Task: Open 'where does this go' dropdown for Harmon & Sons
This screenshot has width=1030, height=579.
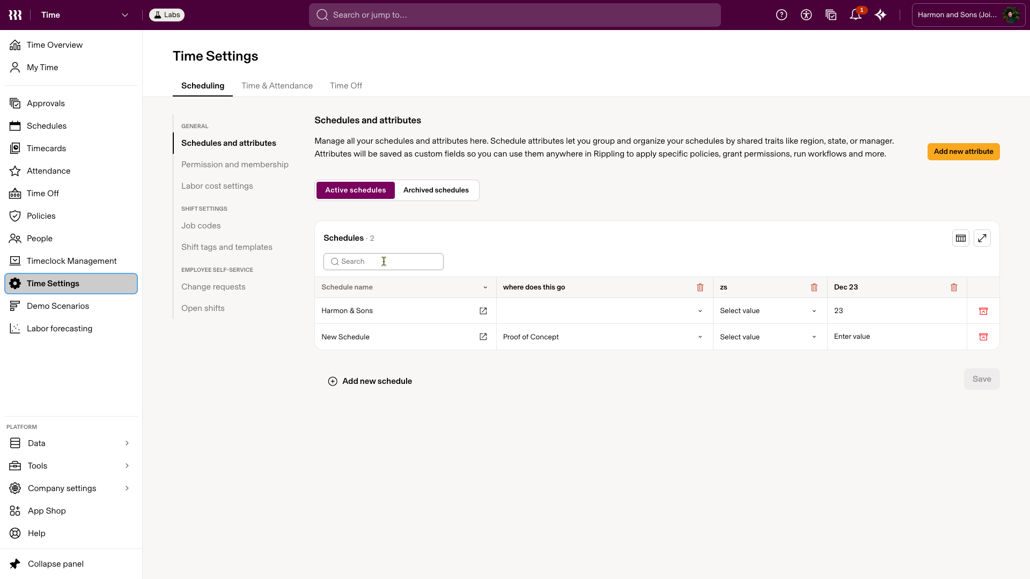Action: pos(605,311)
